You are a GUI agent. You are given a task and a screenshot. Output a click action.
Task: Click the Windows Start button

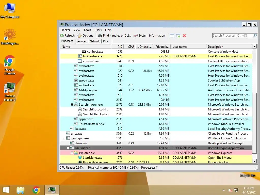(x=6, y=190)
